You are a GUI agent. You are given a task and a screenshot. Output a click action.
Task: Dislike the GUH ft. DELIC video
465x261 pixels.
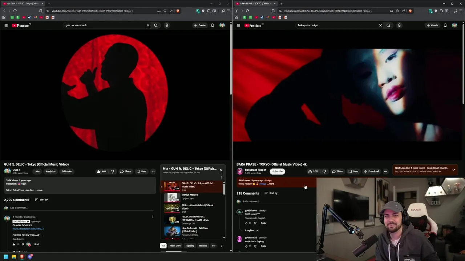point(112,171)
